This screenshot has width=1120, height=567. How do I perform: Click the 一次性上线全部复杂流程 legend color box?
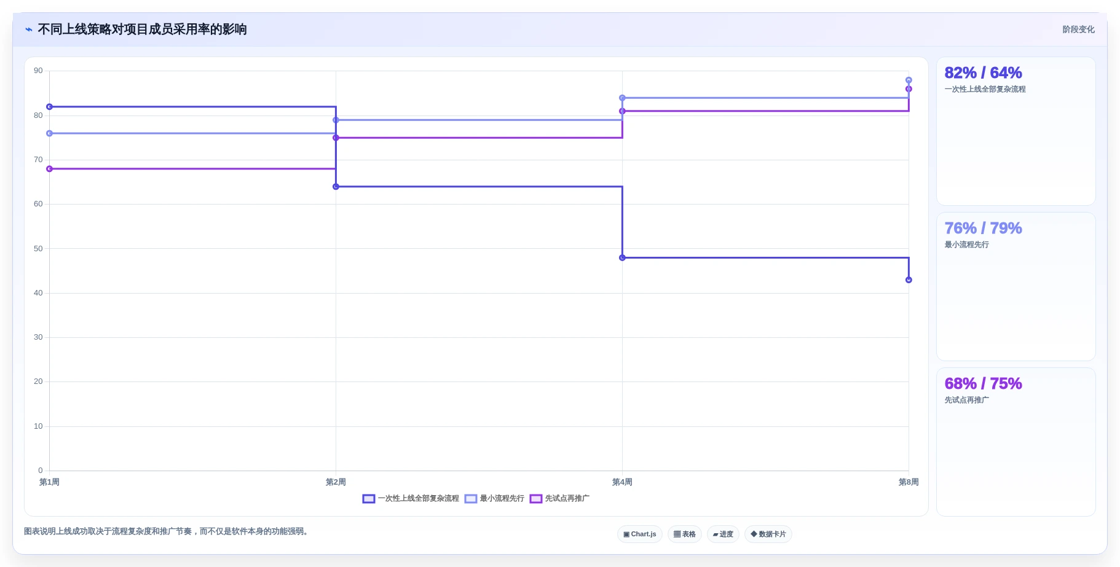tap(369, 499)
